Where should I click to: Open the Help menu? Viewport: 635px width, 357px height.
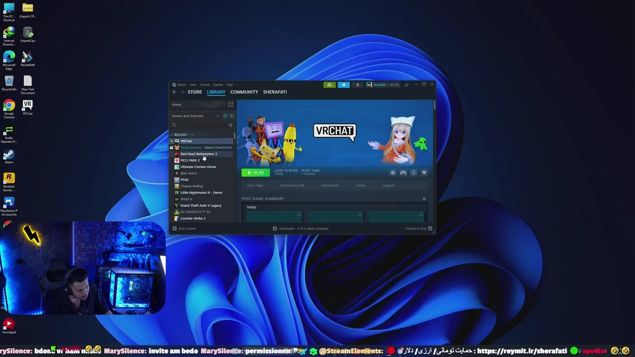click(x=229, y=85)
